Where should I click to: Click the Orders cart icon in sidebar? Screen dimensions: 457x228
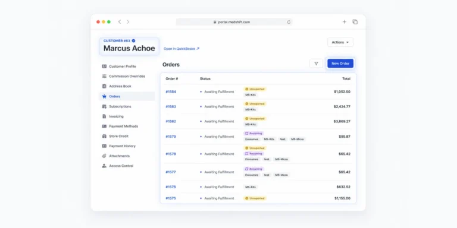(x=104, y=96)
